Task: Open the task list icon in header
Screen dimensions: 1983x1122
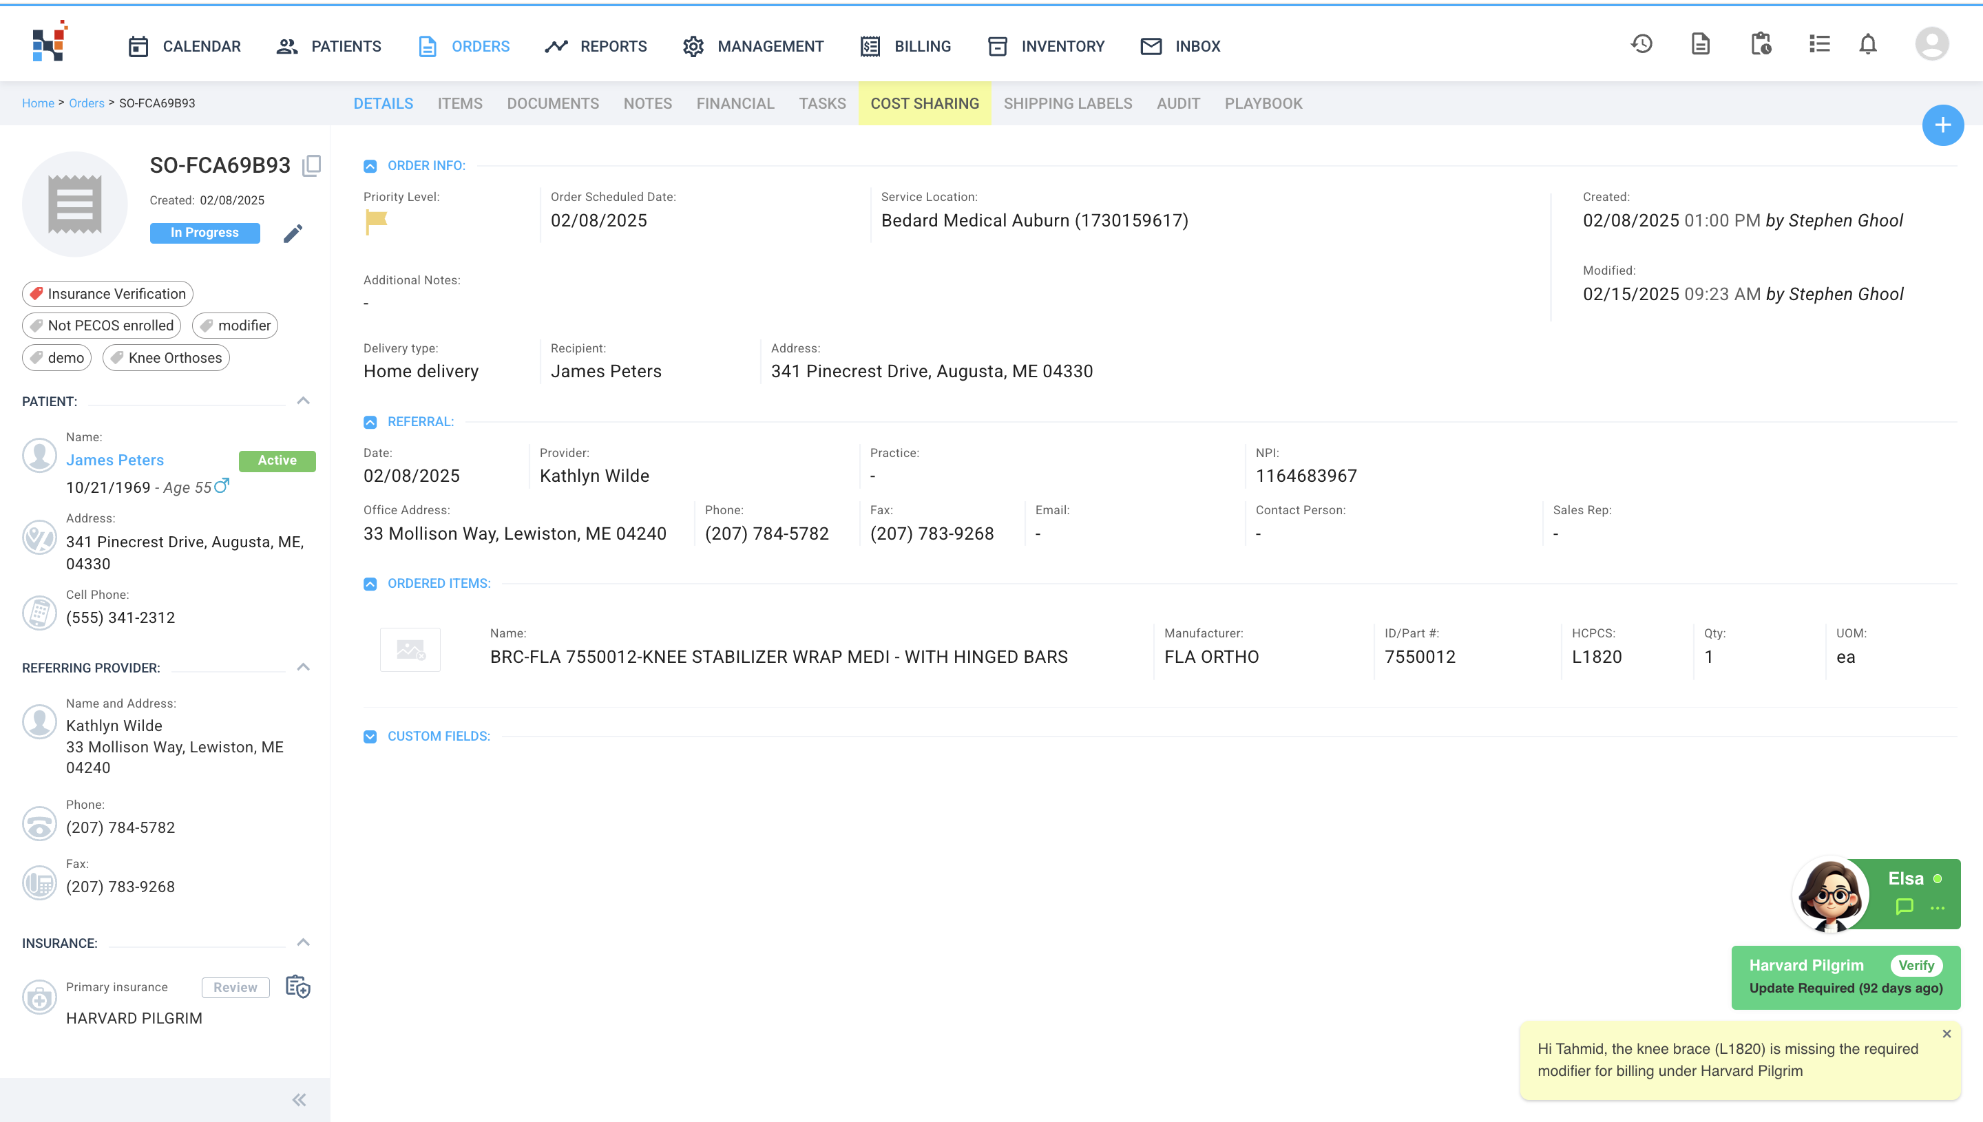Action: tap(1819, 45)
